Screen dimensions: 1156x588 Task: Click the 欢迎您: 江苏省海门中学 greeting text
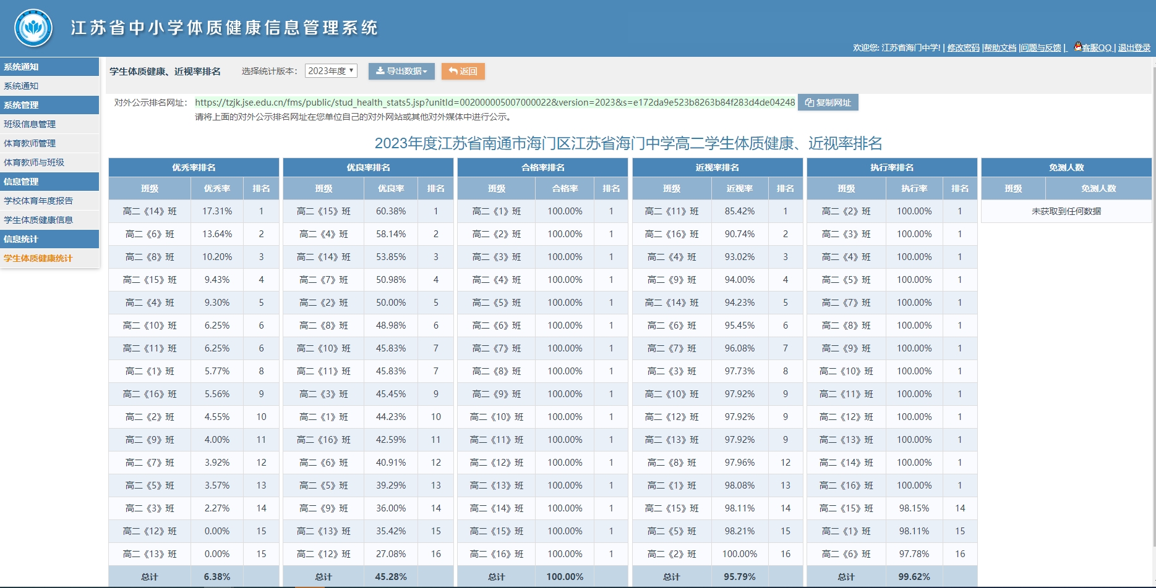[x=896, y=48]
